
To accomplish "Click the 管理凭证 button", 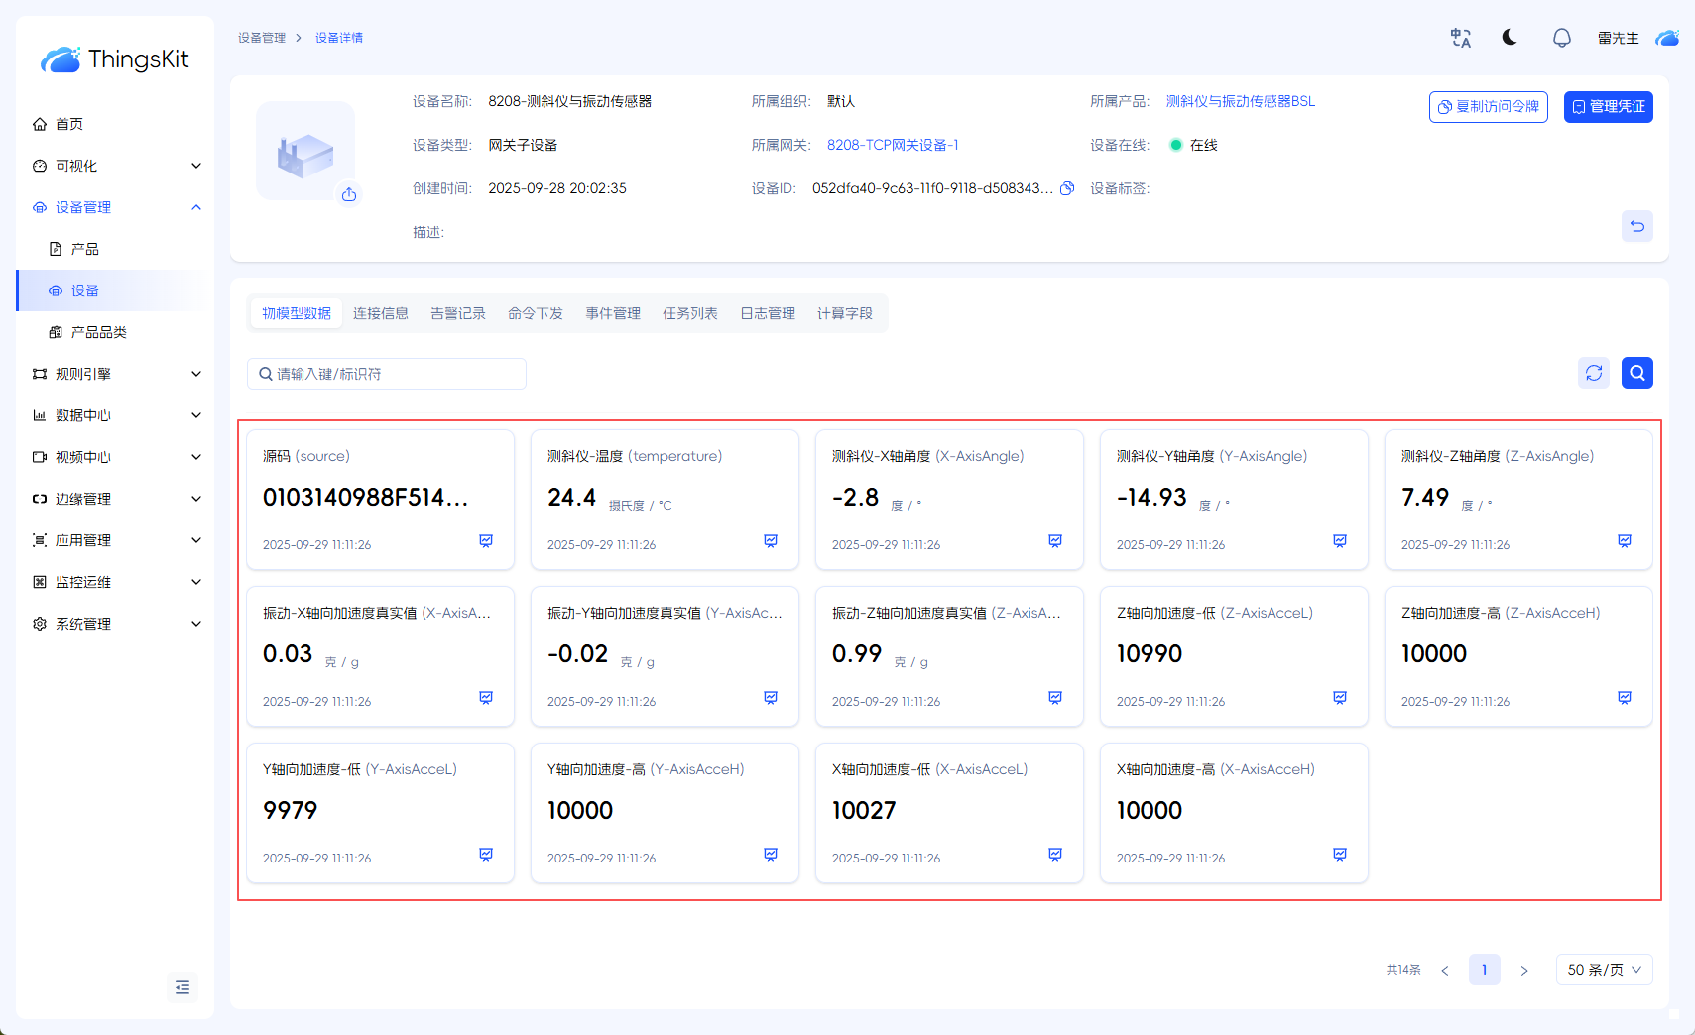I will point(1608,107).
